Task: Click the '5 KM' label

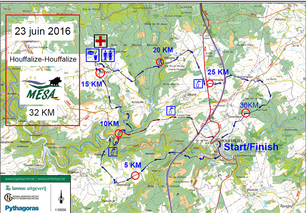Action: click(133, 165)
